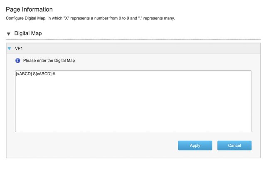The image size is (266, 170).
Task: Click the VP1 header label
Action: (19, 48)
